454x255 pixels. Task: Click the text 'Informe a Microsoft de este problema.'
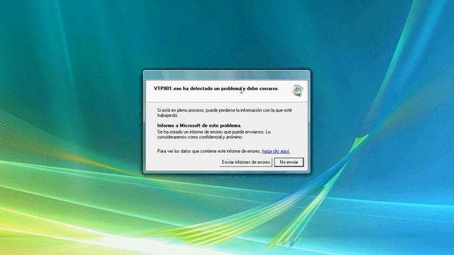click(199, 125)
